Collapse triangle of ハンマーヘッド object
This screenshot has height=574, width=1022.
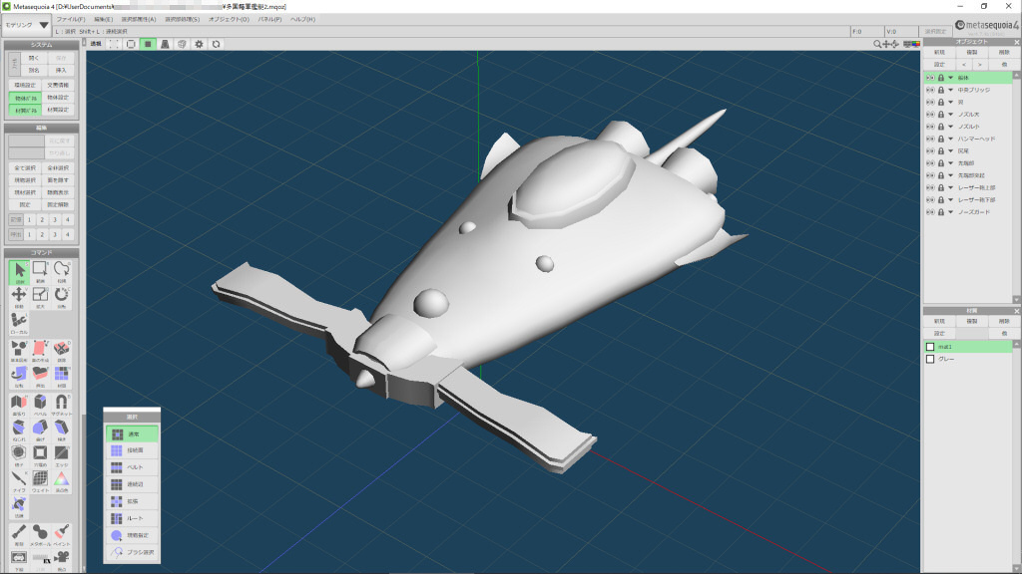coord(950,139)
